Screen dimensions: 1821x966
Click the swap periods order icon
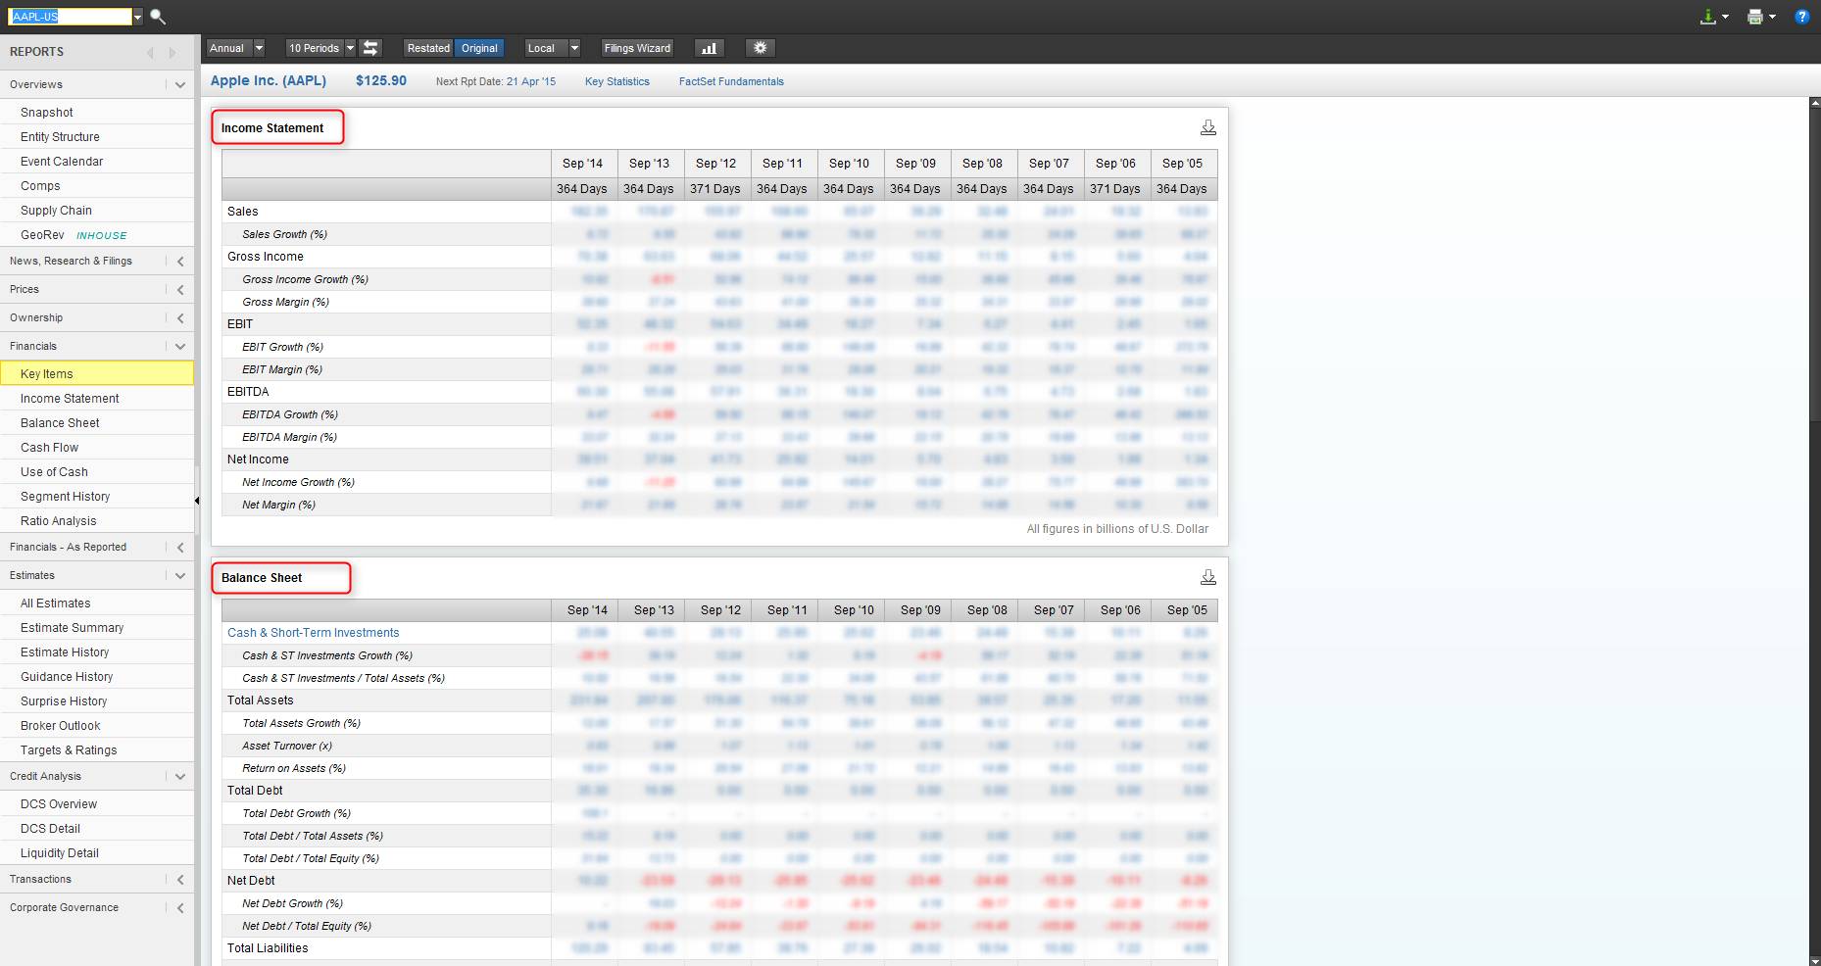click(370, 48)
